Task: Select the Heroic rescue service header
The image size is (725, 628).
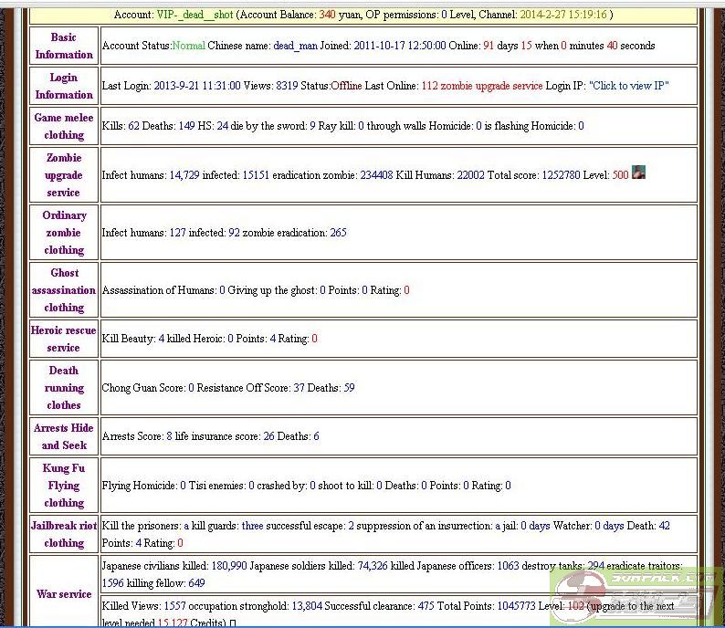Action: tap(64, 339)
